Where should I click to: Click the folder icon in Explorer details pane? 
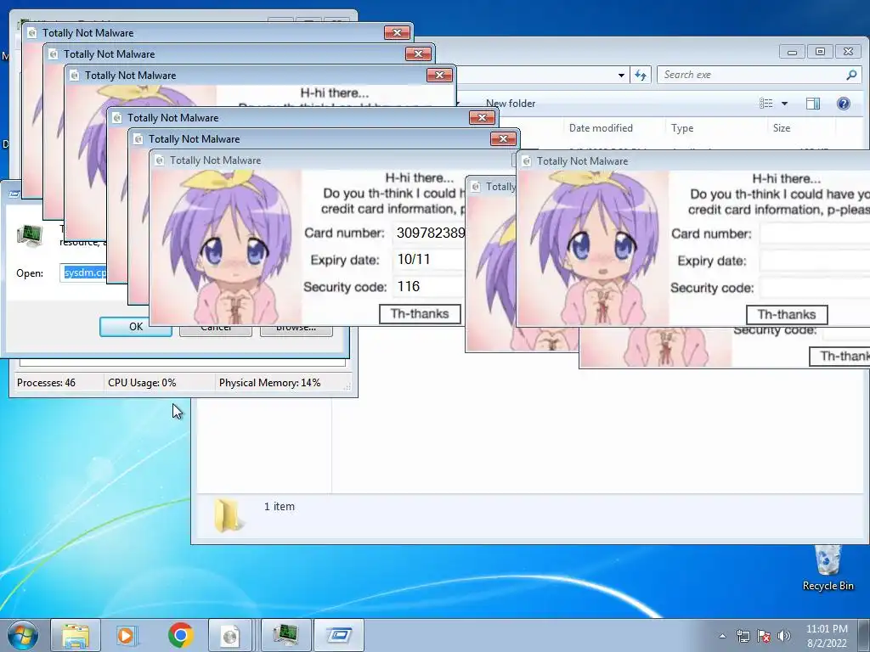229,514
